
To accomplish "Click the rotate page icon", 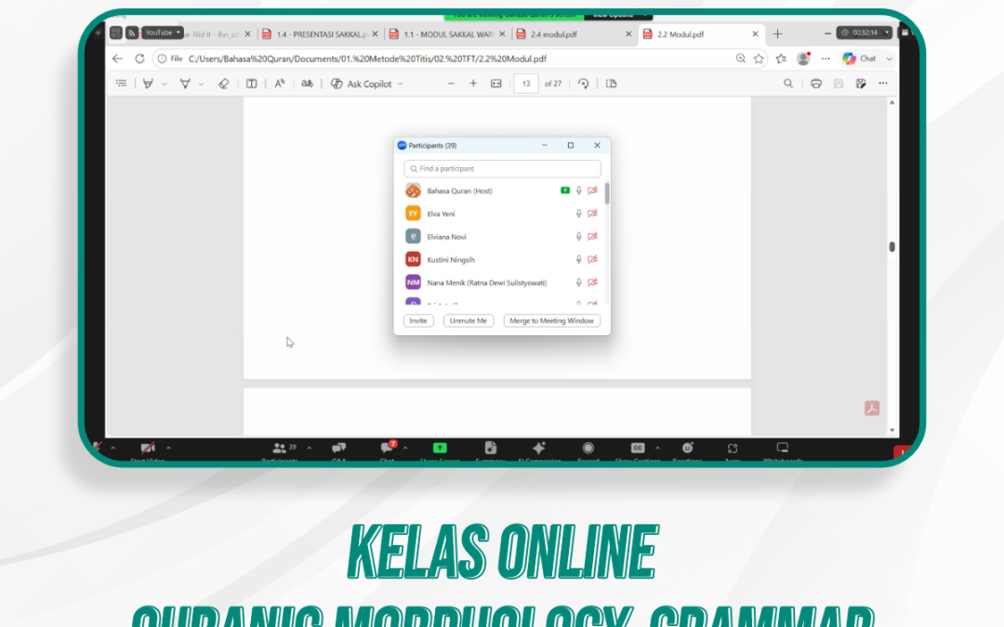I will pyautogui.click(x=583, y=84).
